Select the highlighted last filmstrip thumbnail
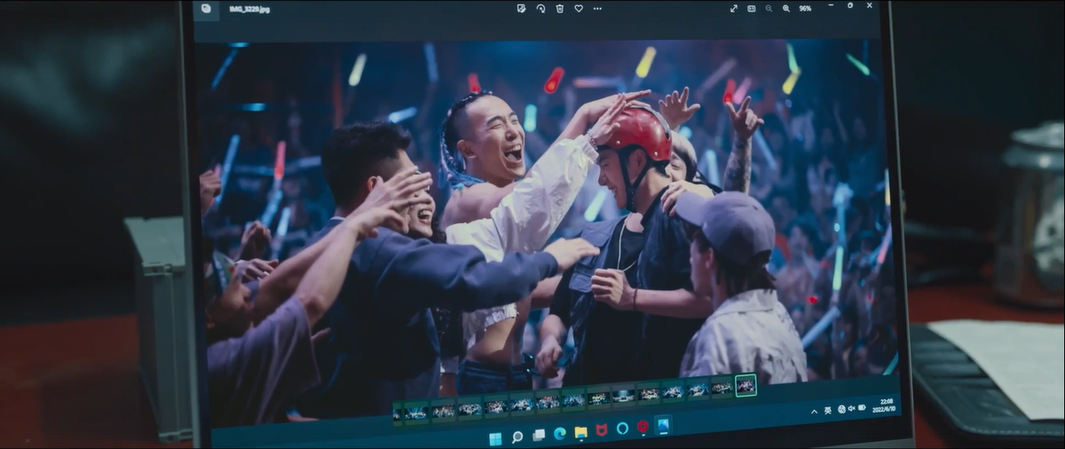Viewport: 1065px width, 449px height. [745, 385]
